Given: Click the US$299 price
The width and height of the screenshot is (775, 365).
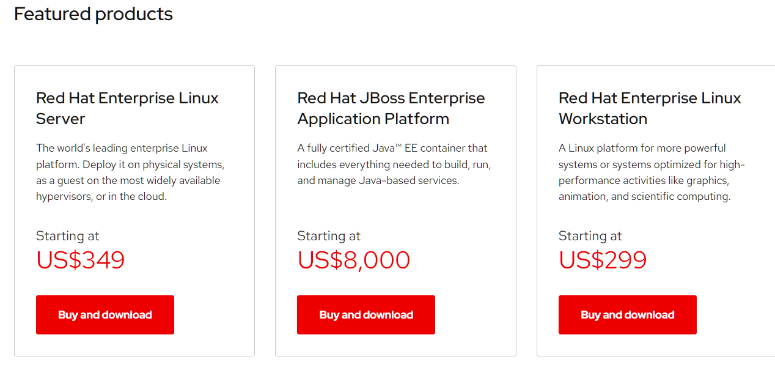Looking at the screenshot, I should [x=603, y=260].
